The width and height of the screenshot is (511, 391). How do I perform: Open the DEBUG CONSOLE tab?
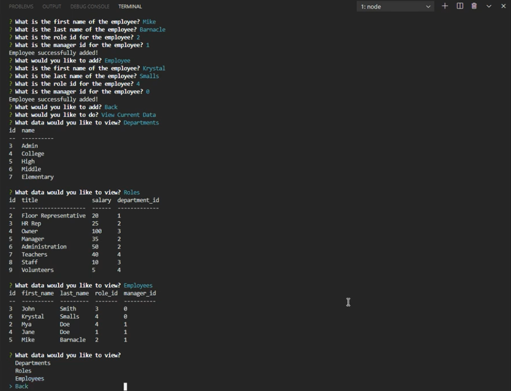pos(90,6)
